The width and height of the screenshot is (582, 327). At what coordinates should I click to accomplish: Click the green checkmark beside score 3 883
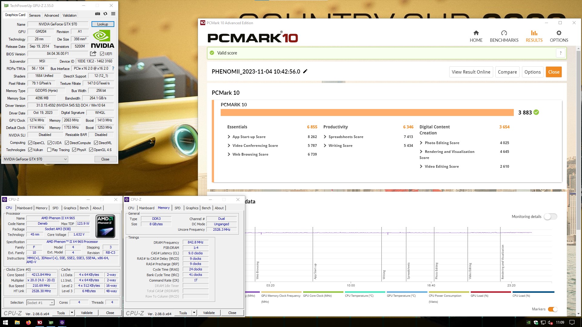[x=536, y=112]
